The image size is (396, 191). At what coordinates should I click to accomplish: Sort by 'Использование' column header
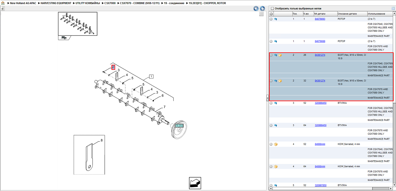click(380, 14)
